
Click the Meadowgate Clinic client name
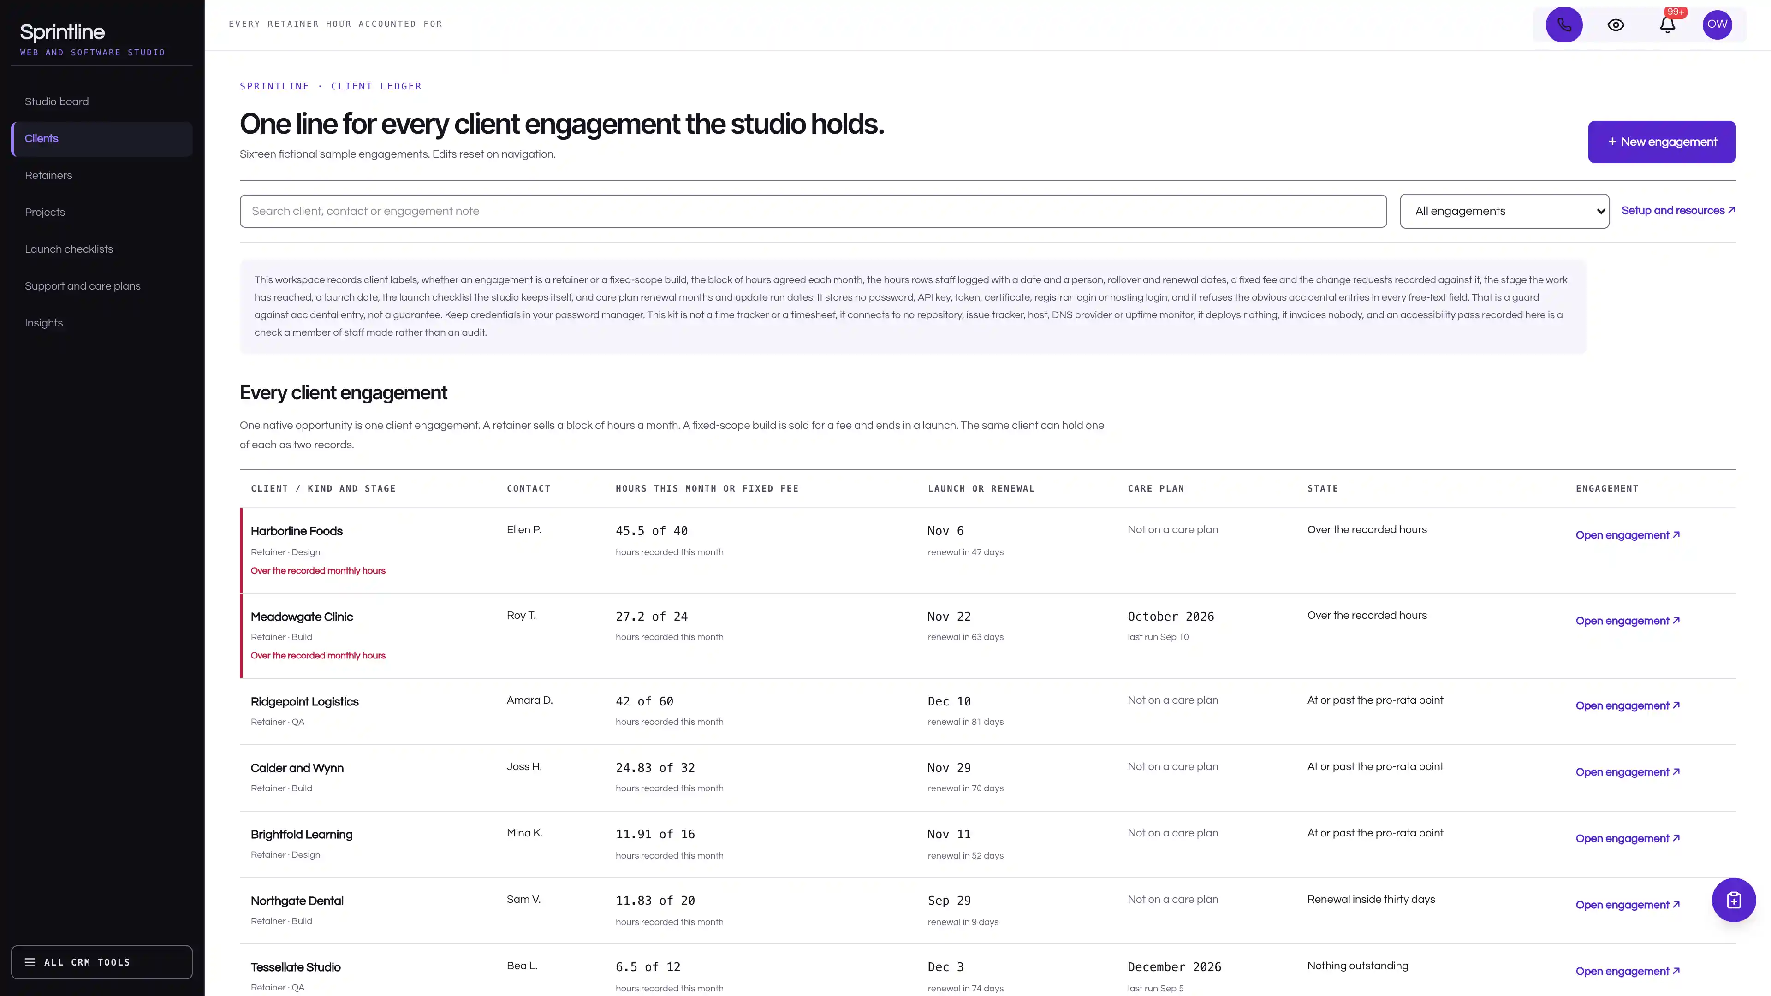302,617
